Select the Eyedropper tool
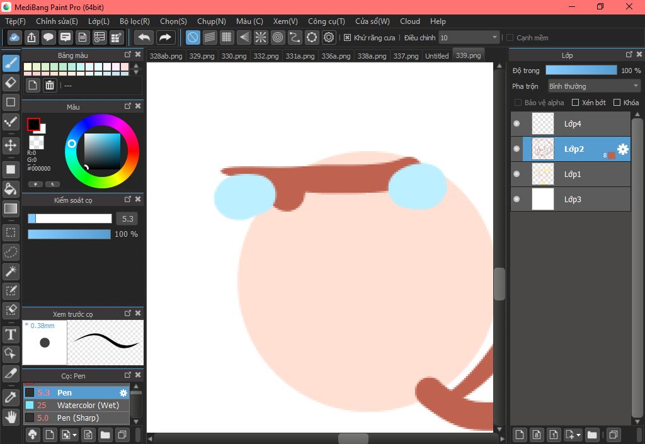Screen dimensions: 645x444 click(11, 397)
